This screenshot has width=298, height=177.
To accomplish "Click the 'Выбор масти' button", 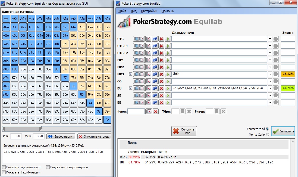I will tap(61, 136).
